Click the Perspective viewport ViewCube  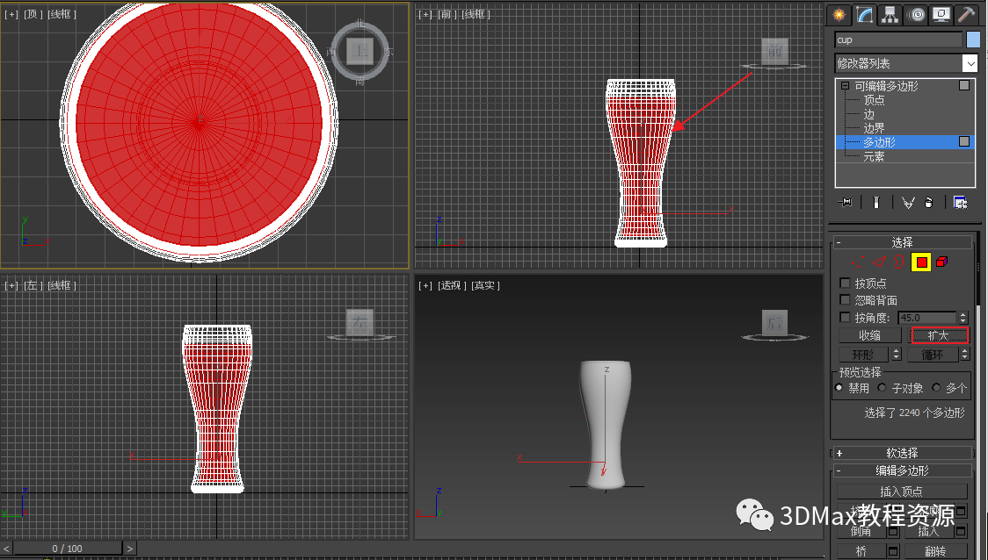775,323
